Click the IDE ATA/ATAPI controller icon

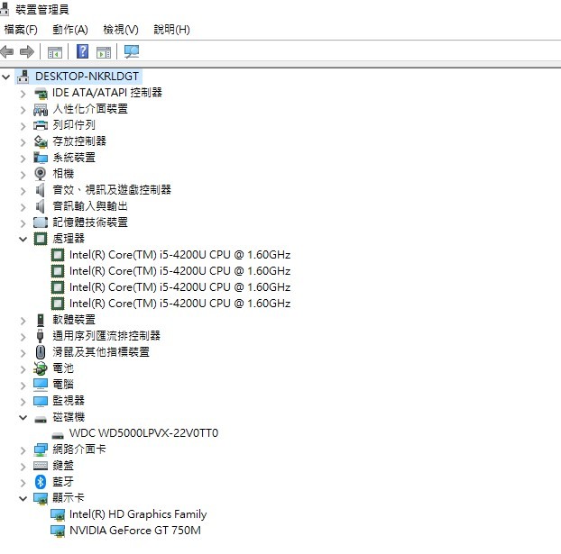pyautogui.click(x=41, y=94)
